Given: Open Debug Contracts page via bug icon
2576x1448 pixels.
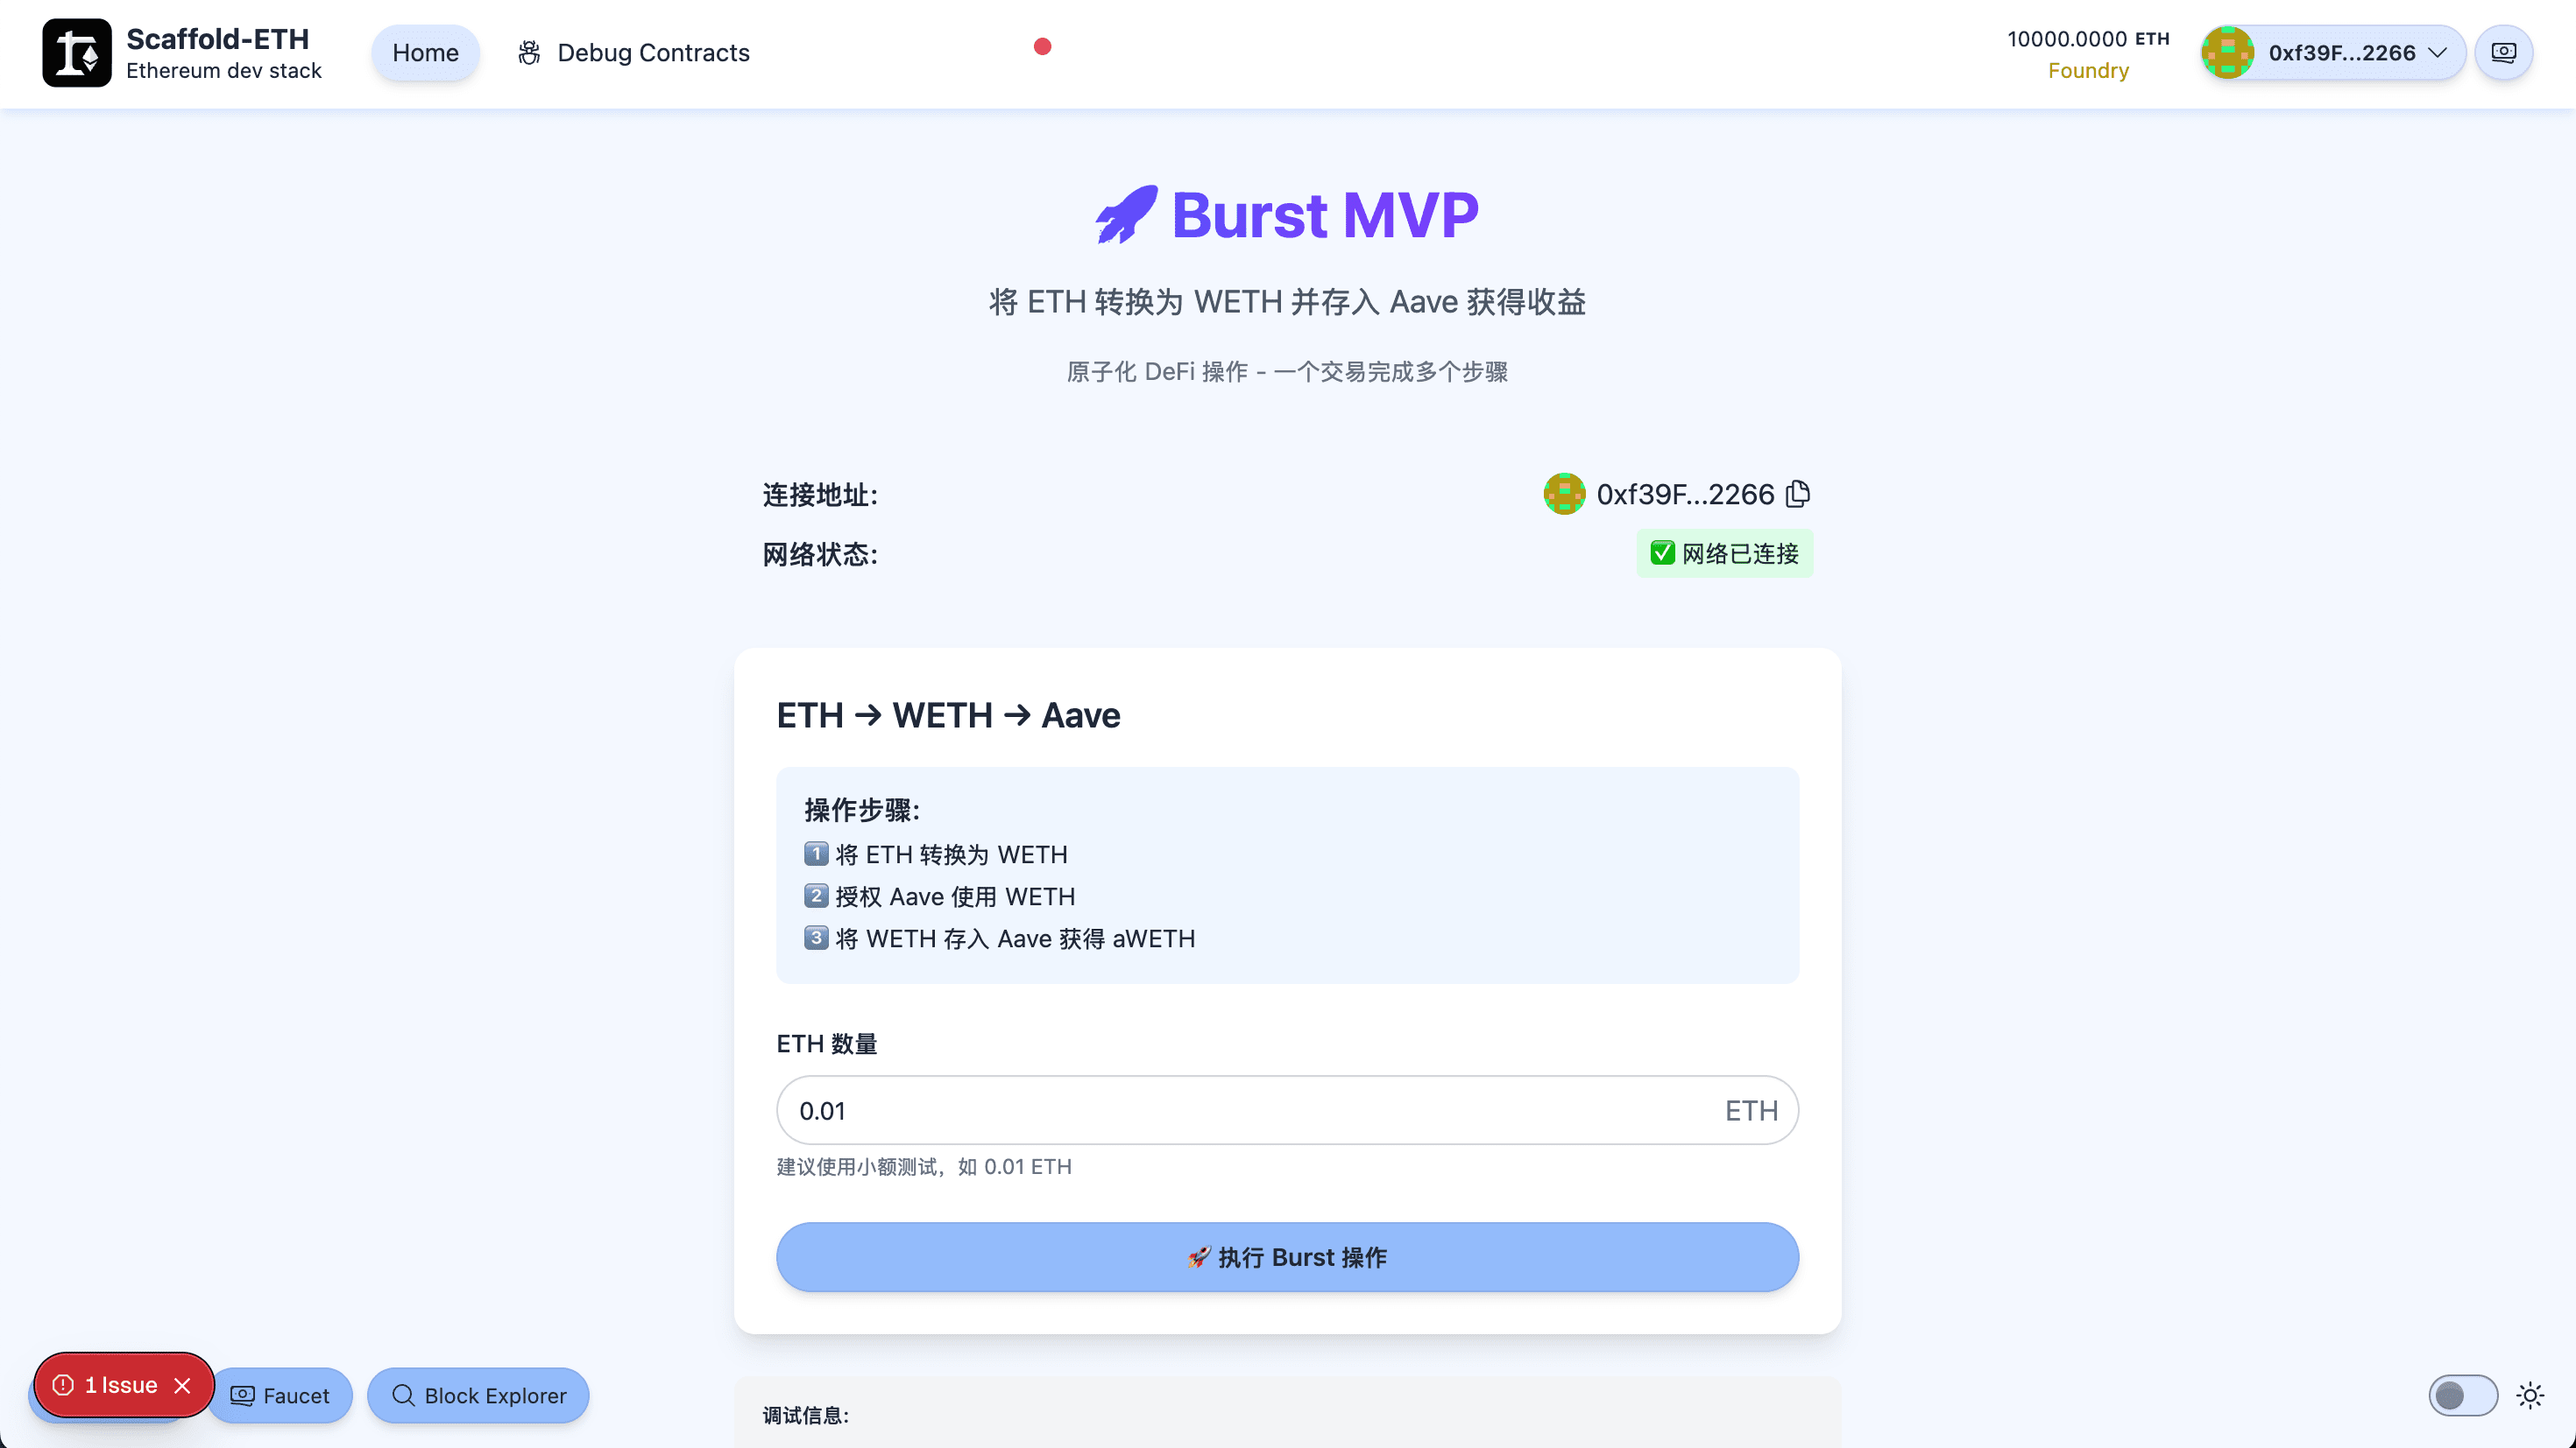Looking at the screenshot, I should [x=529, y=53].
